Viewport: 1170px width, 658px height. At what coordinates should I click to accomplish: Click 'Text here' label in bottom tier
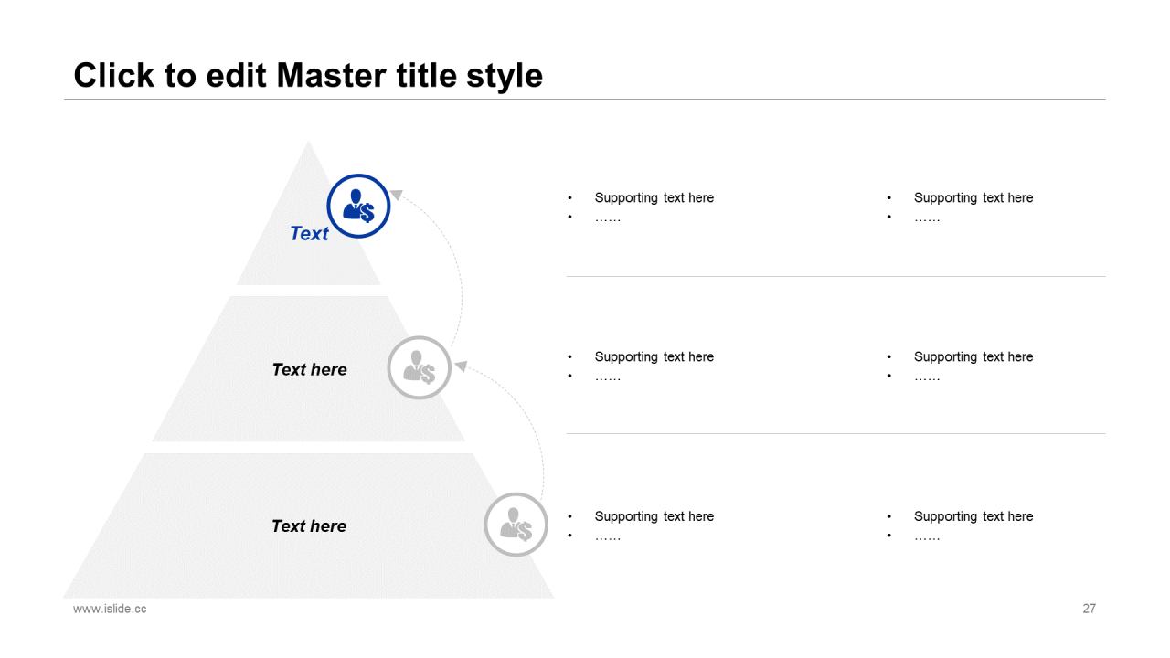pyautogui.click(x=309, y=525)
